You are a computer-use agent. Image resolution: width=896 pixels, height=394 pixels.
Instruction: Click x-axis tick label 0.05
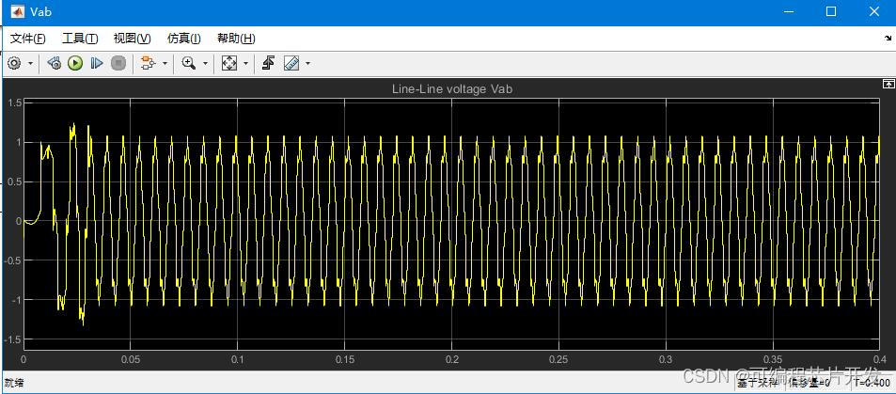point(131,360)
